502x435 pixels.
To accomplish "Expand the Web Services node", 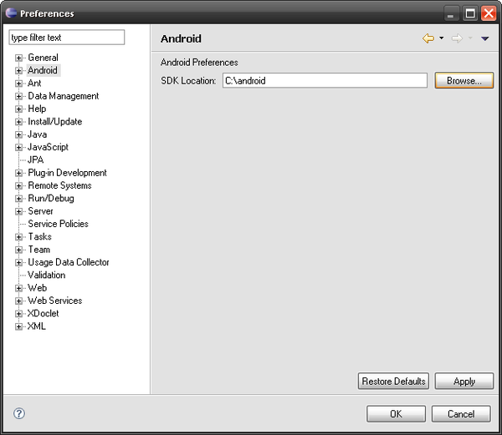I will pyautogui.click(x=18, y=301).
